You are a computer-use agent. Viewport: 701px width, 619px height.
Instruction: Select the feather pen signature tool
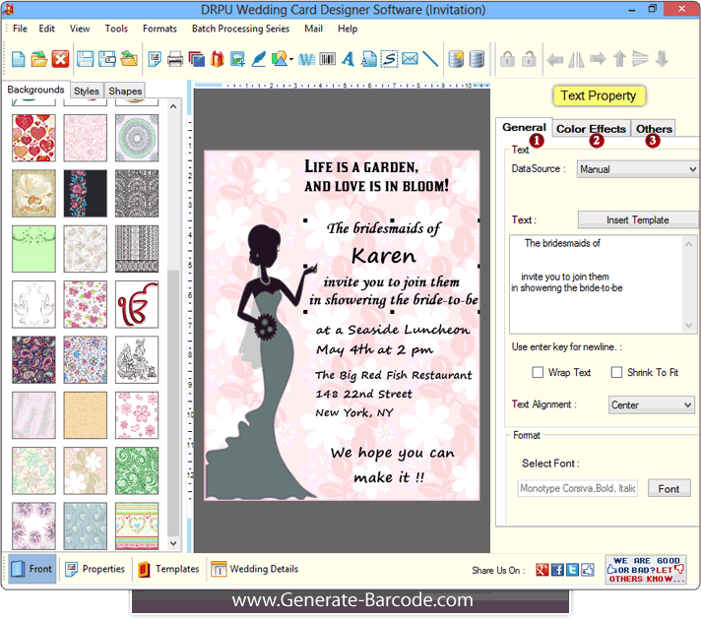coord(258,59)
